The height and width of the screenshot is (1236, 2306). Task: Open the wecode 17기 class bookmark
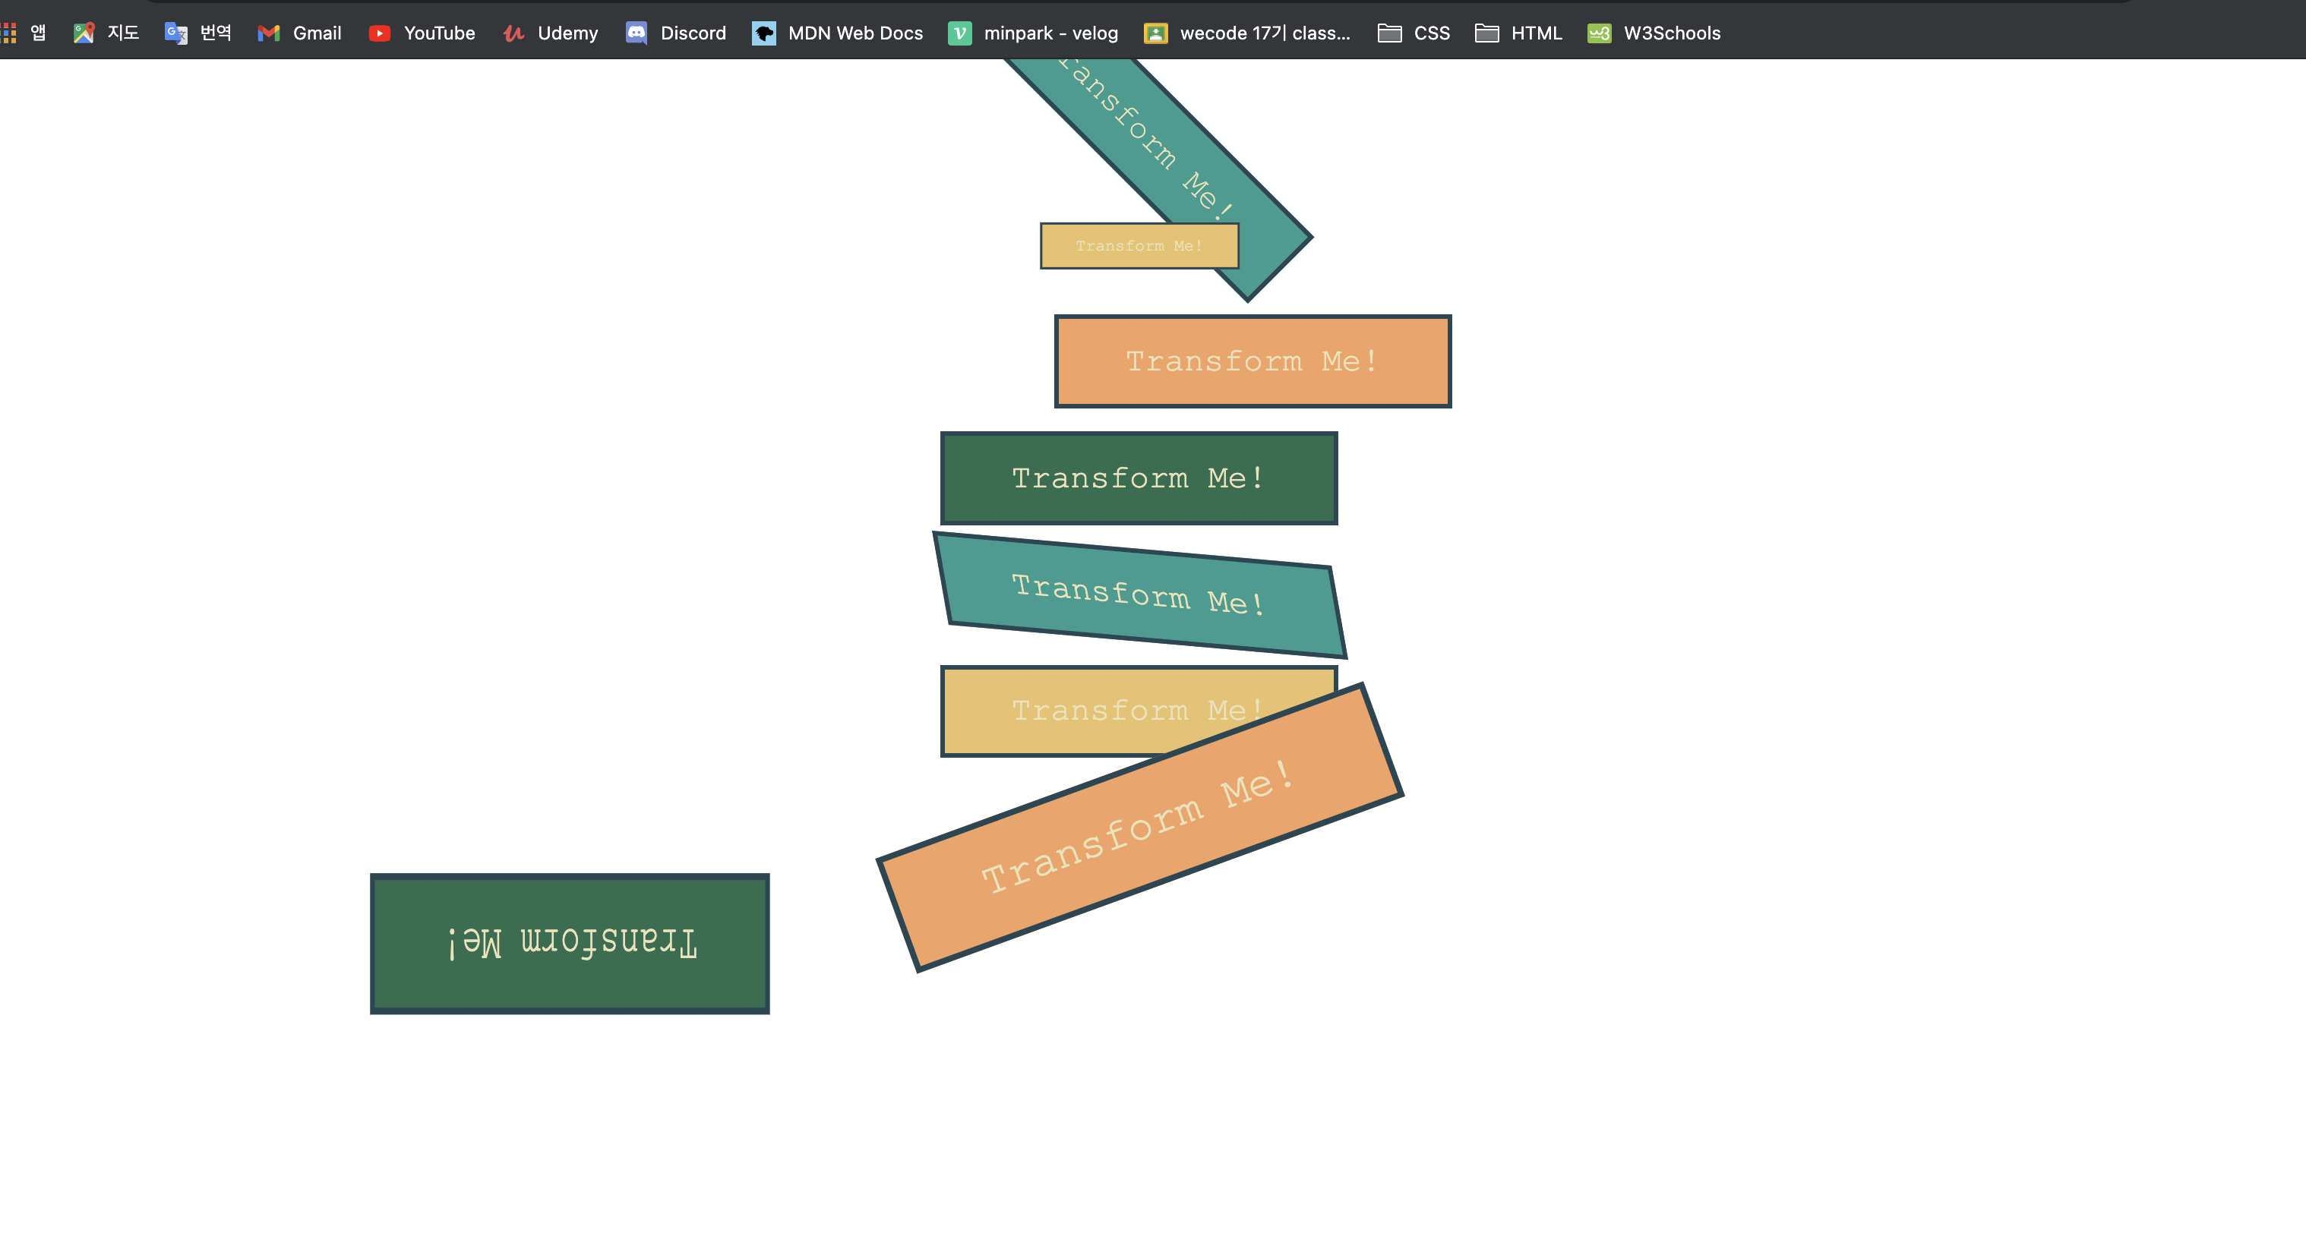(x=1247, y=33)
